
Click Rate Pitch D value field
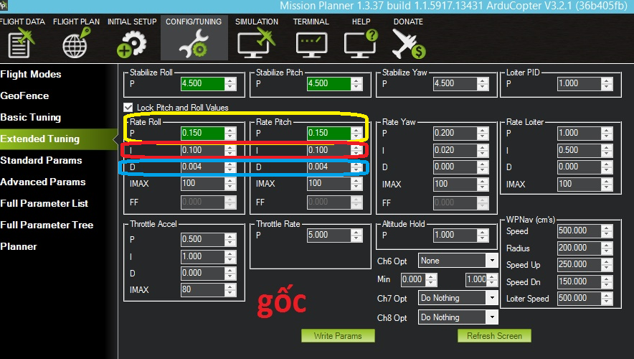pyautogui.click(x=328, y=167)
